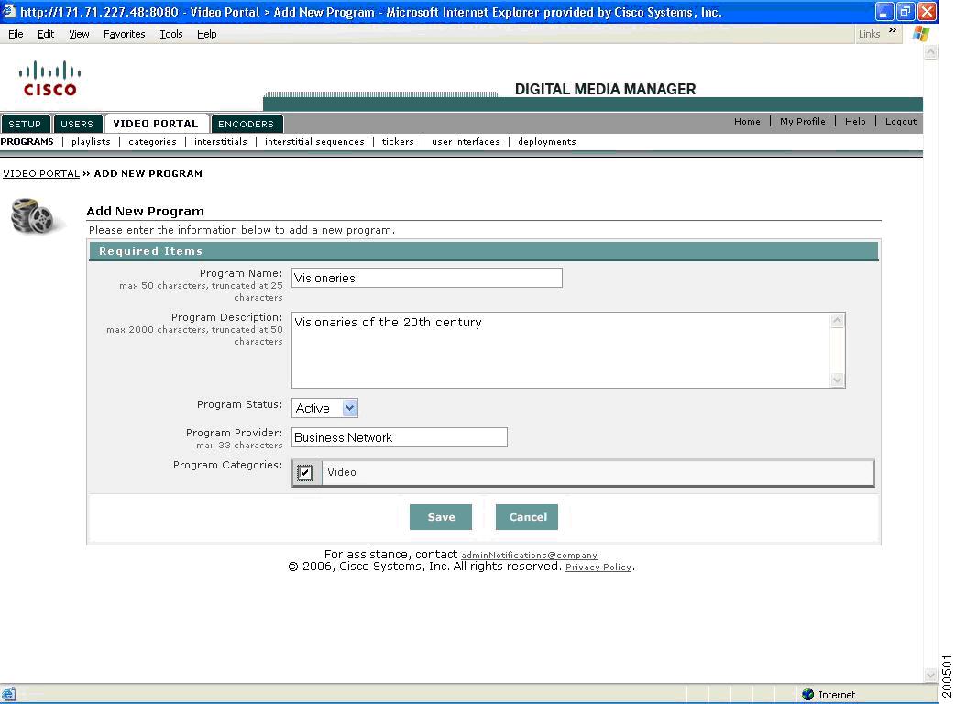This screenshot has width=955, height=704.
Task: Go to PROGRAMS subsection
Action: coord(27,141)
